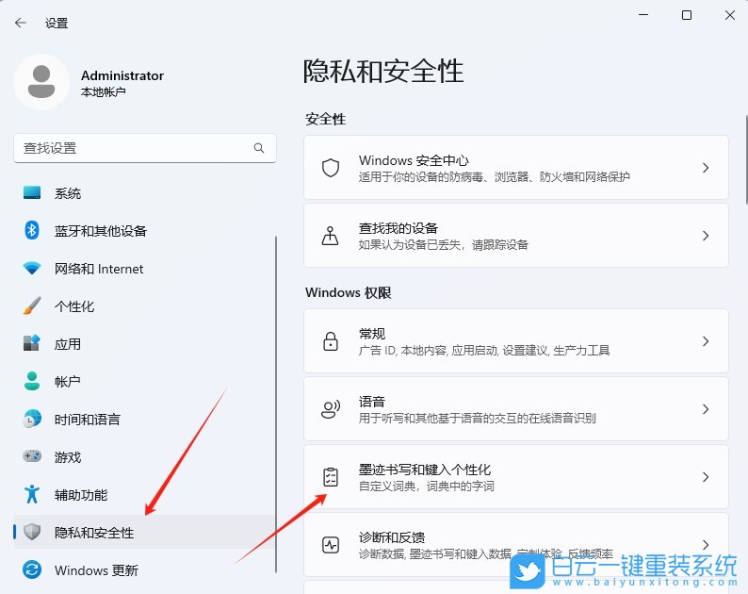
Task: Expand 诊断和反馈 row chevron
Action: pos(706,545)
